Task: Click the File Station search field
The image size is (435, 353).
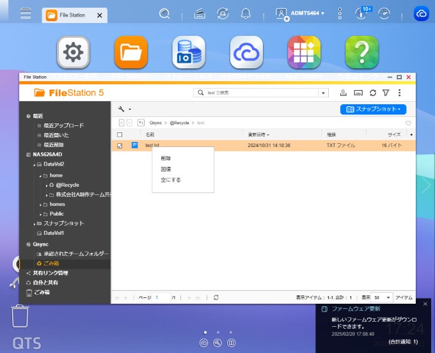Action: [x=261, y=93]
